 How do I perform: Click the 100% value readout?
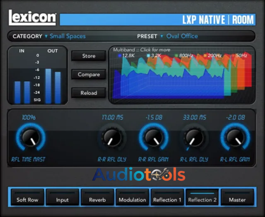pyautogui.click(x=29, y=118)
